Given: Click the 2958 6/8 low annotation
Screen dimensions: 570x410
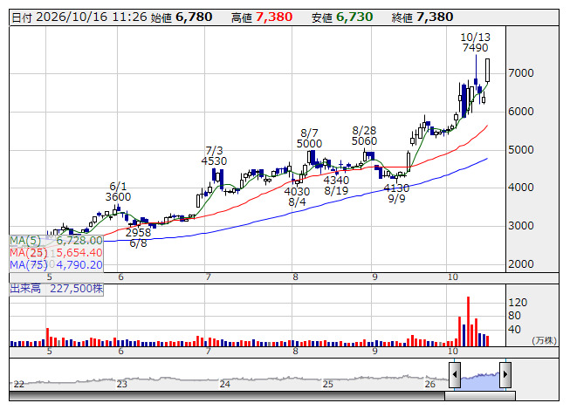Looking at the screenshot, I should click(x=138, y=238).
